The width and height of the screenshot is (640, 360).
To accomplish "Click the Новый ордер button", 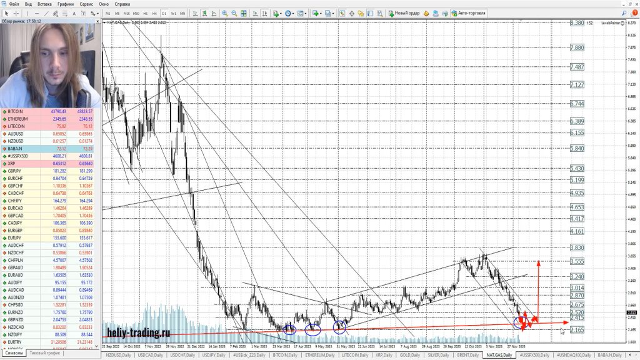I will click(x=404, y=13).
